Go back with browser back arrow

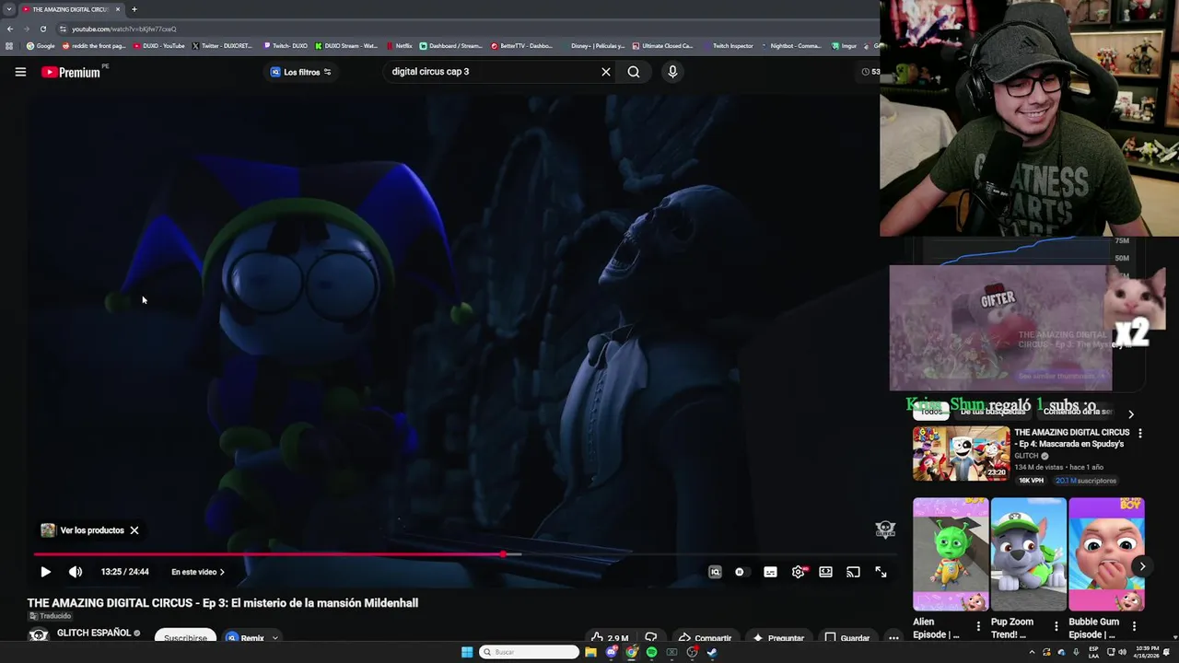[10, 29]
